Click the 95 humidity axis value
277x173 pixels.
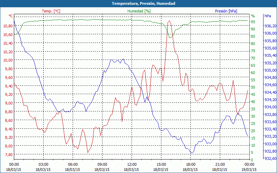pos(253,22)
